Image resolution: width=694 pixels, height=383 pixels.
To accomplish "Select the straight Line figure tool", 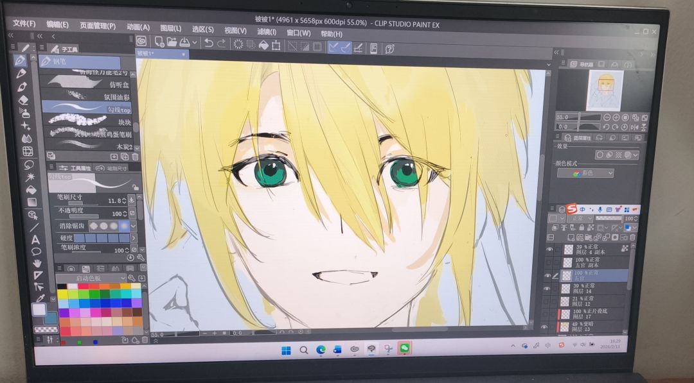I will 34,228.
